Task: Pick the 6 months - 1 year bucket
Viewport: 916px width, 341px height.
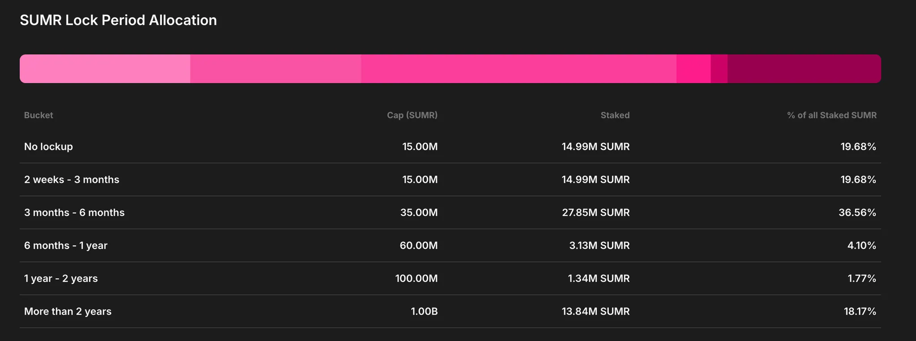Action: (x=65, y=245)
